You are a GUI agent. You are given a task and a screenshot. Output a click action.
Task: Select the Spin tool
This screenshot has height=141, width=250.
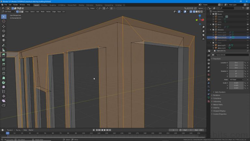(x=4, y=83)
